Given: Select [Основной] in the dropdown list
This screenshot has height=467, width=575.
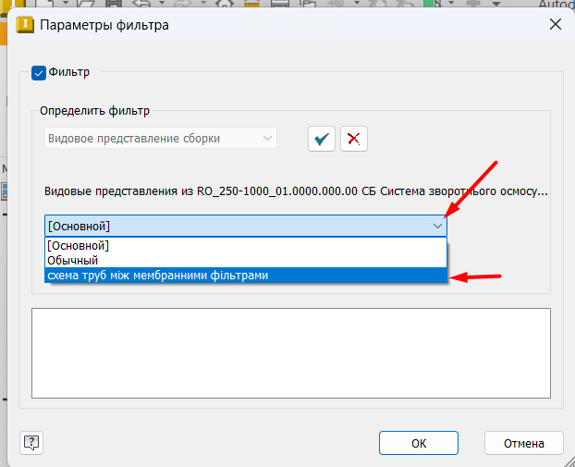Looking at the screenshot, I should pos(246,245).
